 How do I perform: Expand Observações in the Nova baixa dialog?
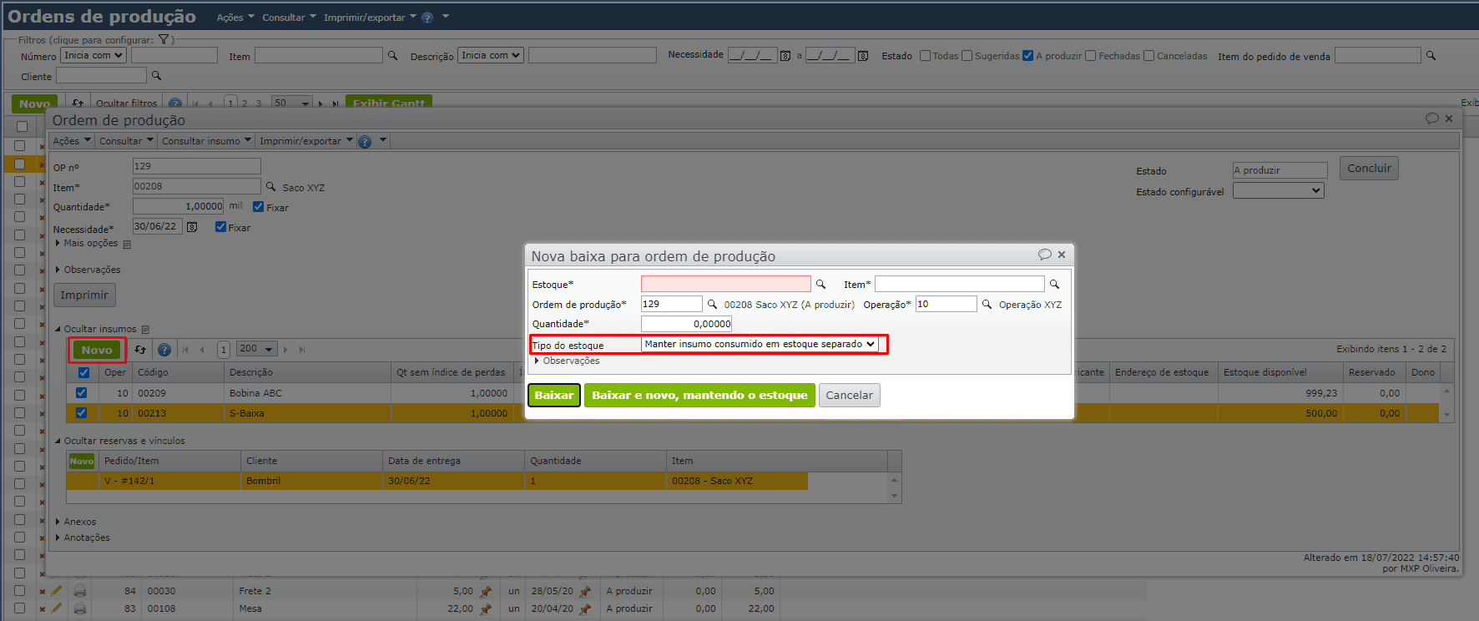pos(567,361)
